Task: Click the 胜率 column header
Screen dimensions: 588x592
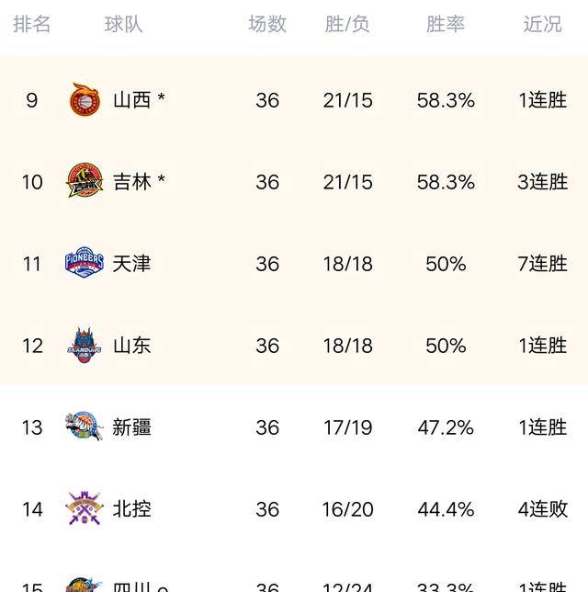Action: tap(446, 25)
